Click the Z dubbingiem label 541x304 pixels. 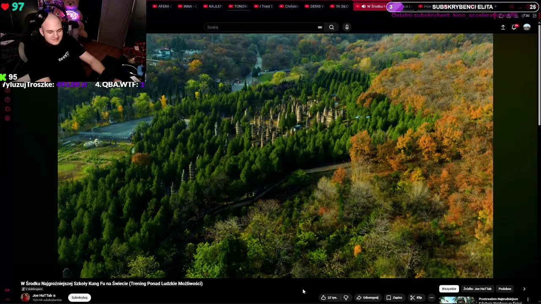click(32, 289)
